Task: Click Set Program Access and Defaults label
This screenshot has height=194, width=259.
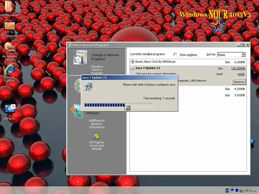Action: (97, 145)
